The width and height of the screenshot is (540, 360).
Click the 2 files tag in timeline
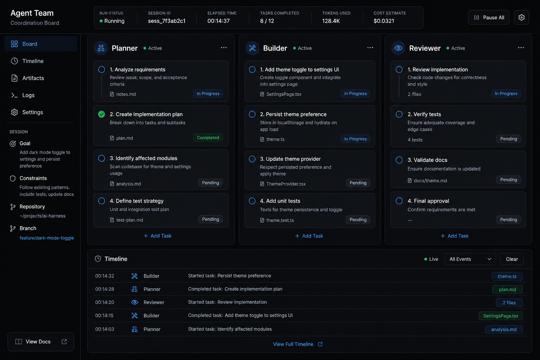(509, 303)
